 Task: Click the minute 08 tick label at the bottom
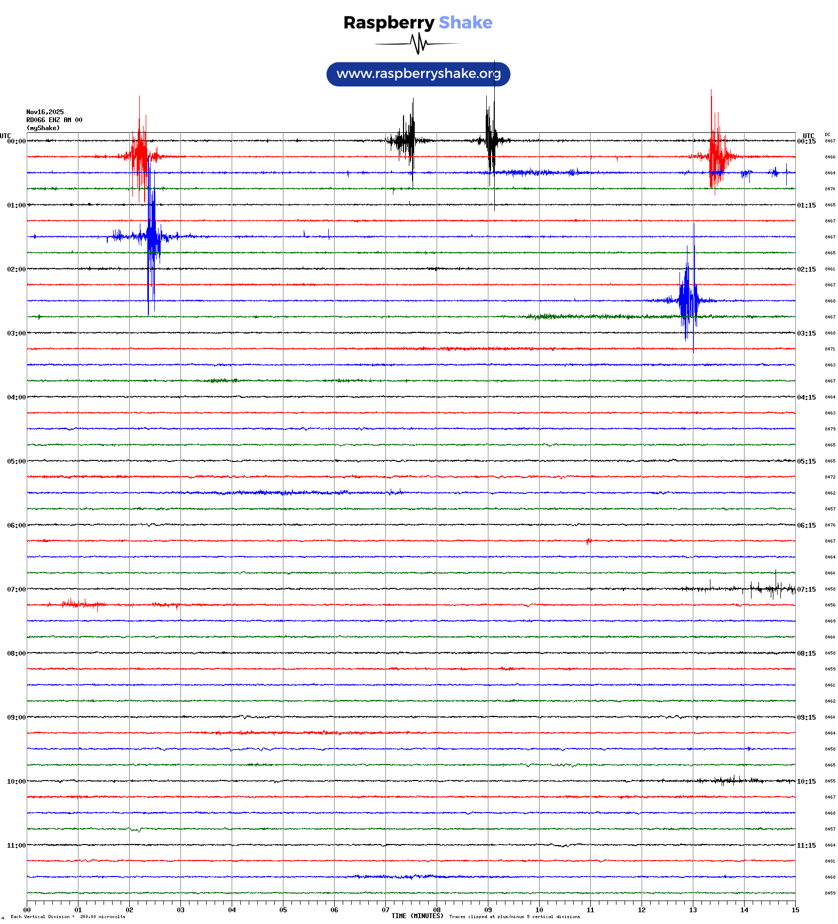pos(437,910)
